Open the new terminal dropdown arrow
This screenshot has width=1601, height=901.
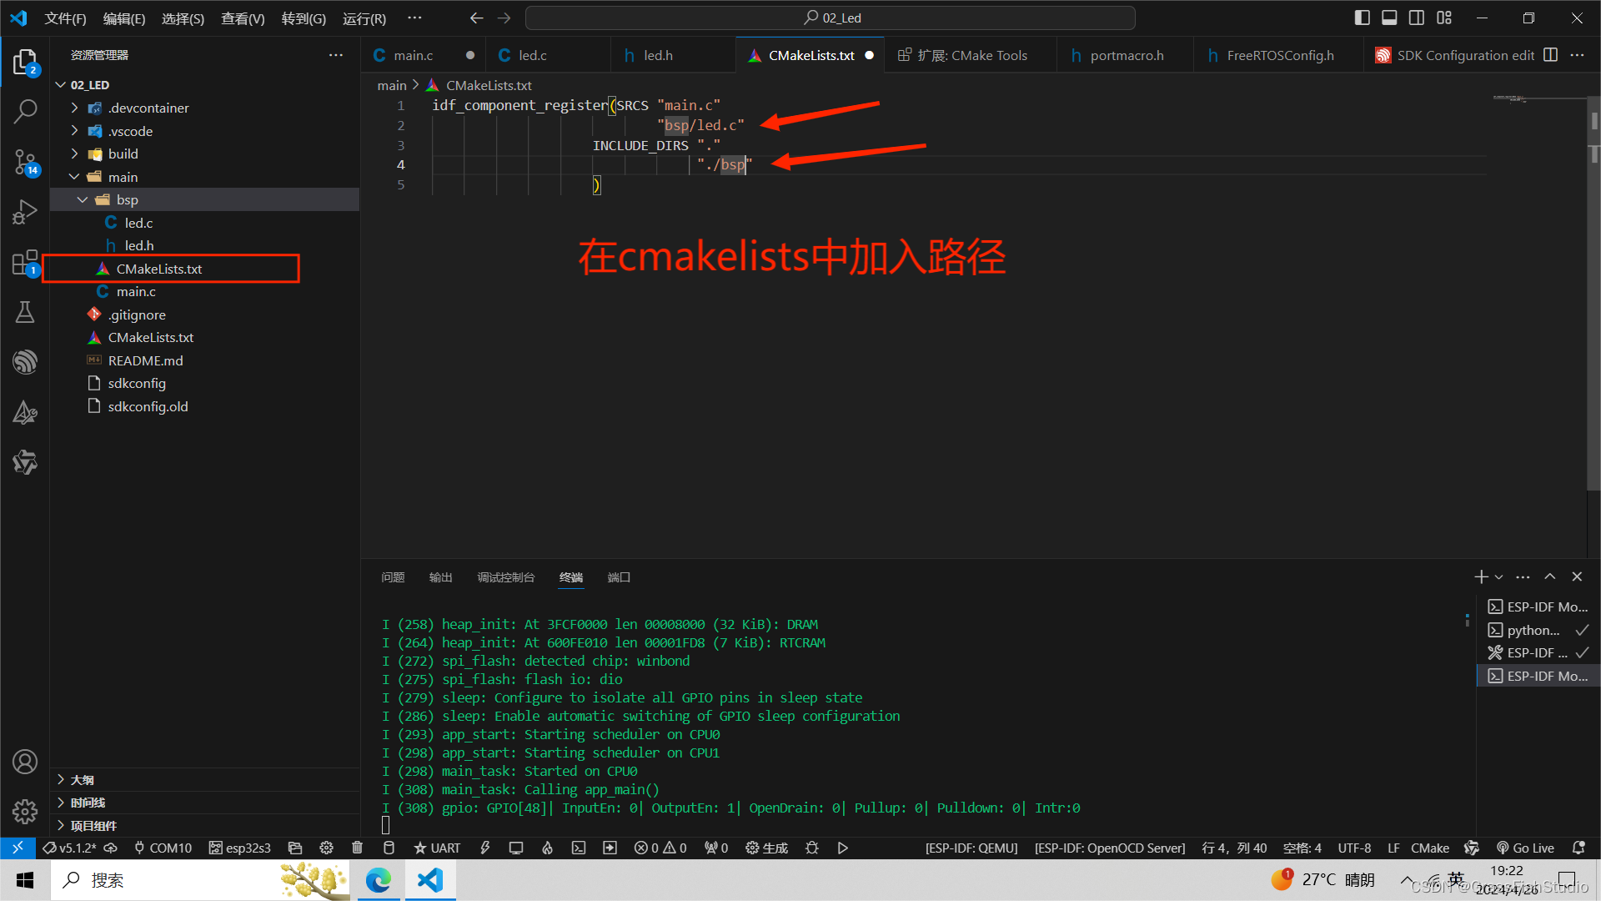pyautogui.click(x=1499, y=577)
